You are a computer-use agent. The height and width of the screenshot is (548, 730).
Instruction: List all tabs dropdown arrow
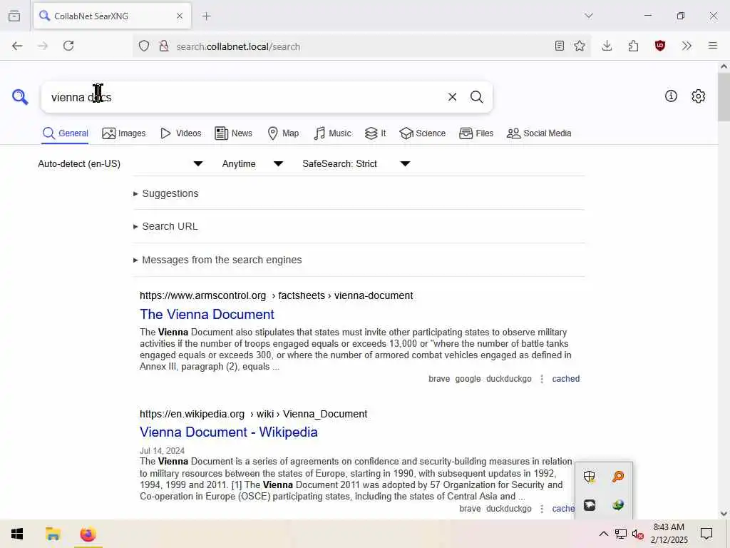(x=589, y=16)
